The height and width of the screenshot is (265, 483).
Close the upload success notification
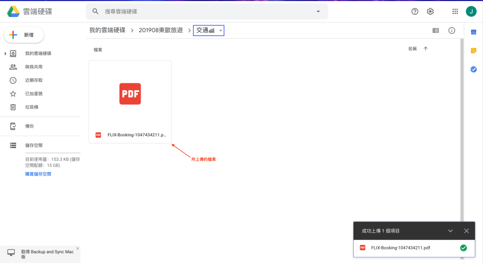pyautogui.click(x=466, y=231)
